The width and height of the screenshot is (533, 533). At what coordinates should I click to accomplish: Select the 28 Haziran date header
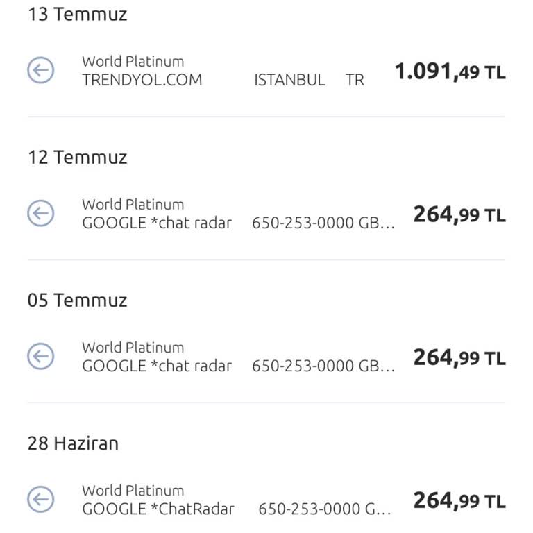[73, 443]
